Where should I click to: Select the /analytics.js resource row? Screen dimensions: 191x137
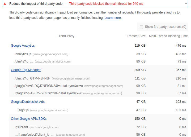coord(23,54)
